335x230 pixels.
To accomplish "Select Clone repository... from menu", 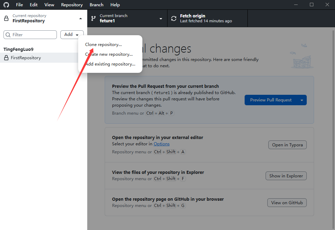I will 104,45.
